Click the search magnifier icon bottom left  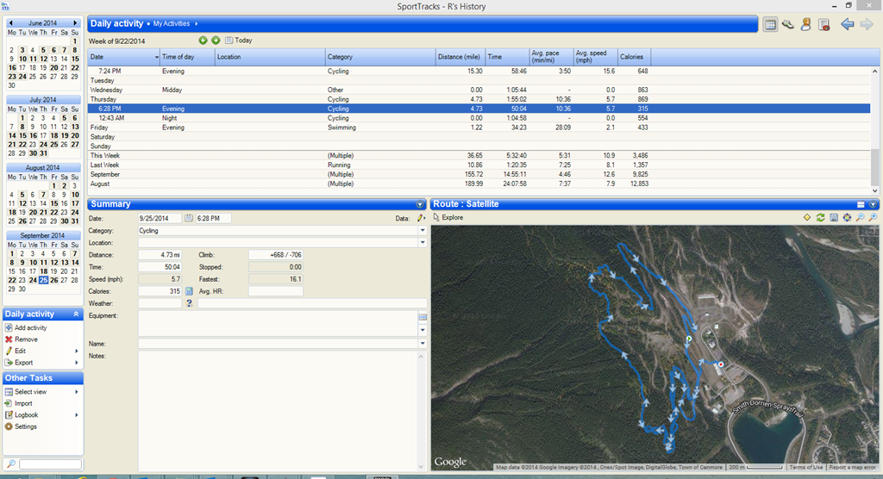(10, 463)
